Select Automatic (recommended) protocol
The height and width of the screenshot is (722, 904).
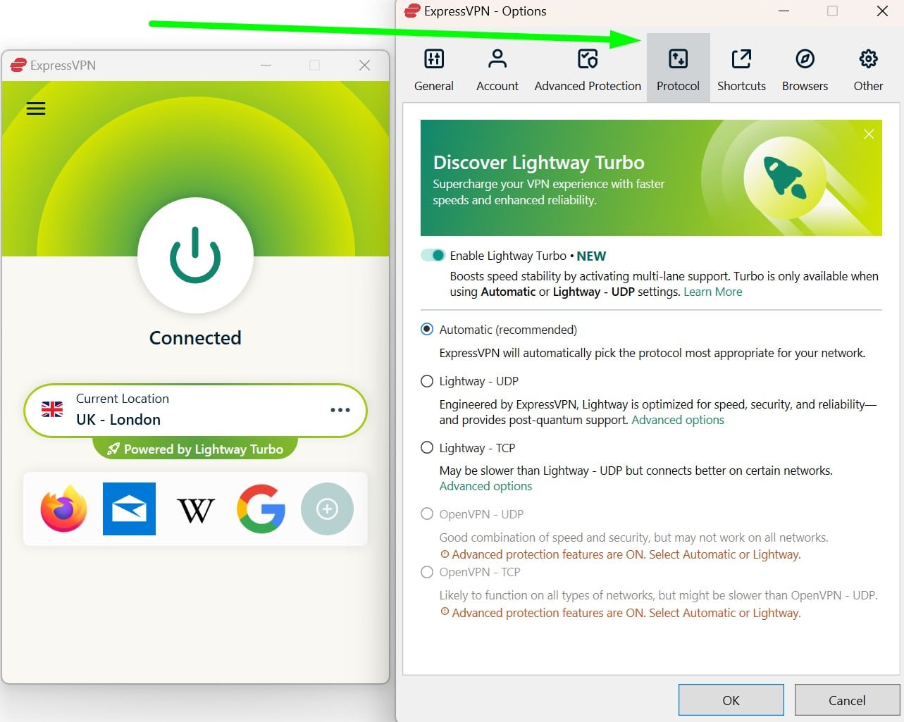427,330
